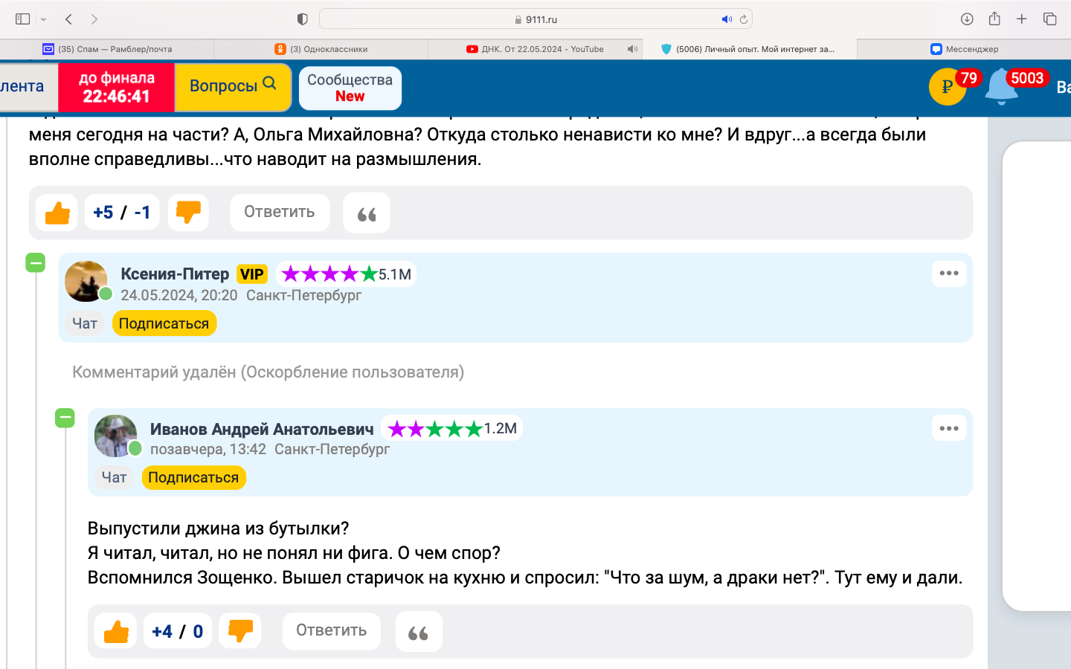Click Ответить under Ivanov's comment
Viewport: 1071px width, 669px height.
[x=331, y=630]
